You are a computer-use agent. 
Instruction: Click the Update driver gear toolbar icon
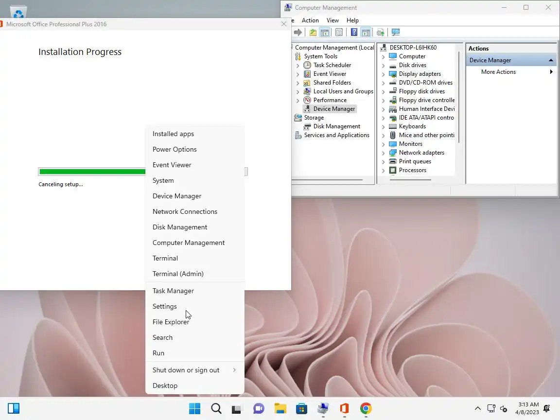(380, 33)
